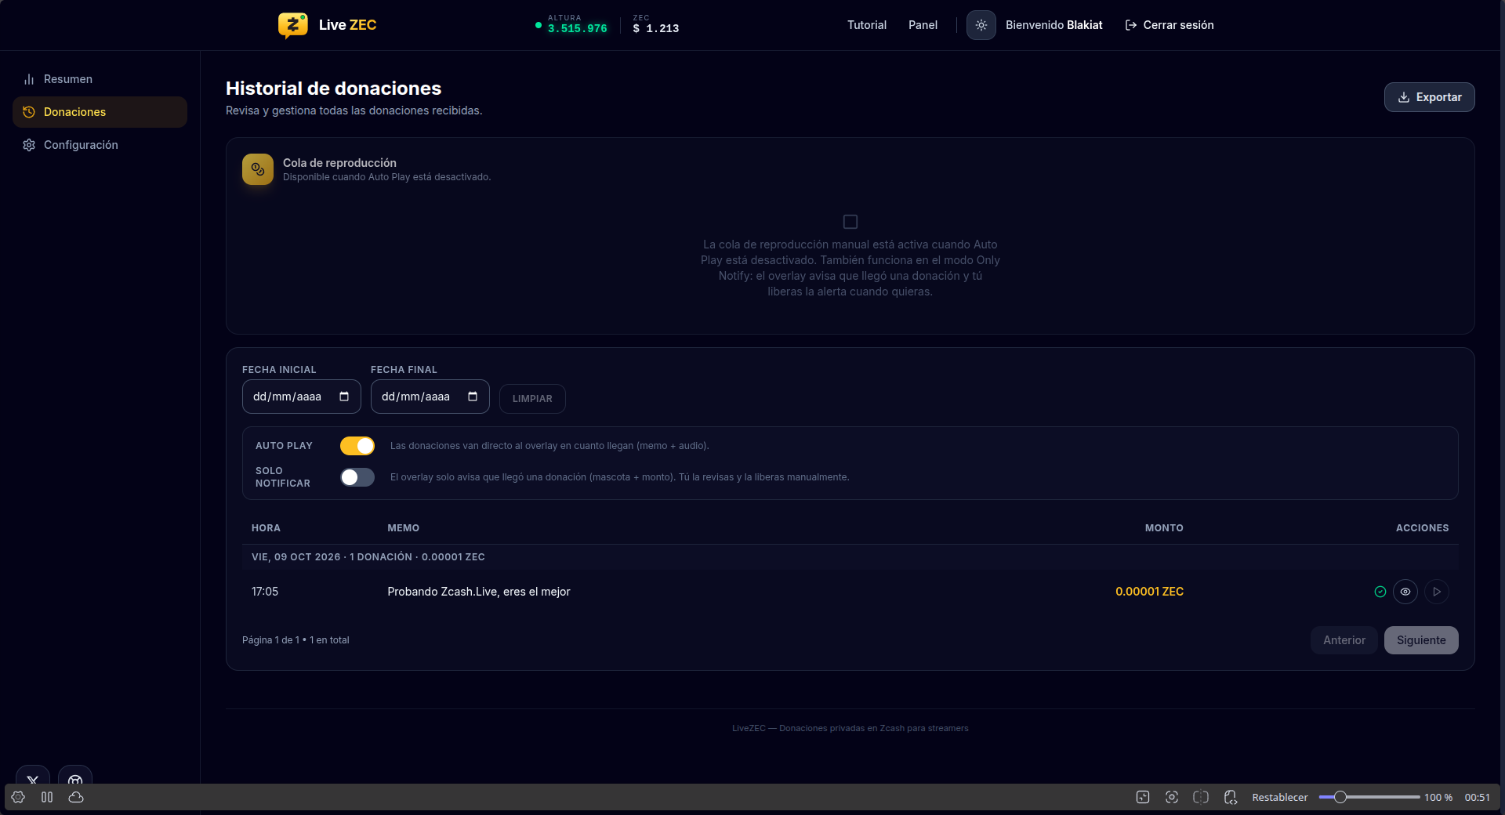
Task: Go to Panel from top navigation
Action: pos(923,25)
